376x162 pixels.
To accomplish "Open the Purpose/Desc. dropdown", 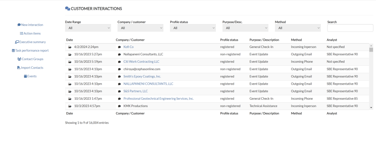I will 245,28.
